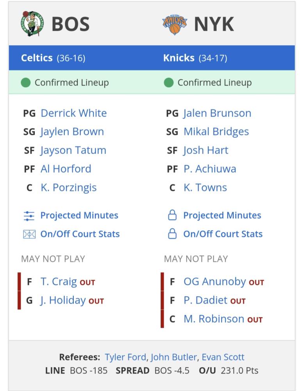This screenshot has width=303, height=391.
Task: Open Celtics Projected Minutes
Action: coord(79,215)
